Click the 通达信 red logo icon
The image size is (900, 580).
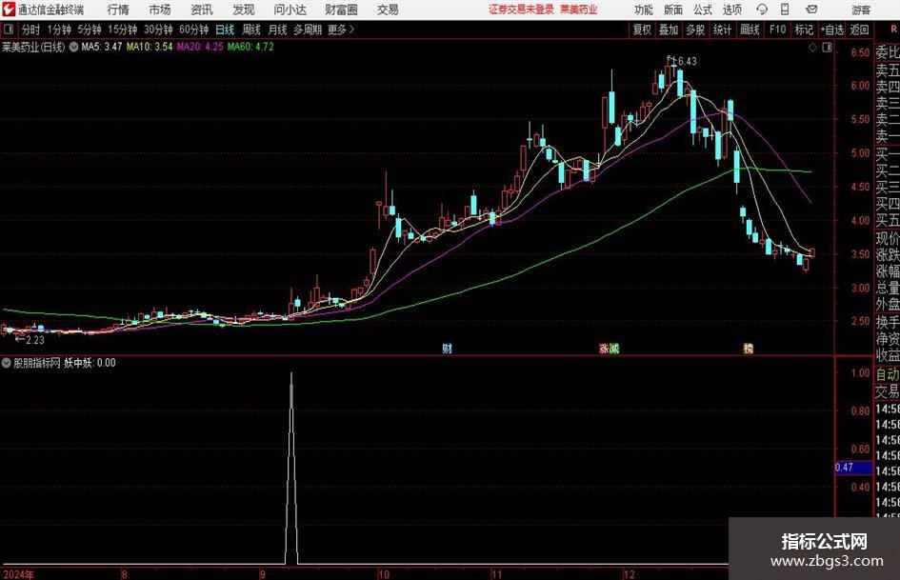9,10
